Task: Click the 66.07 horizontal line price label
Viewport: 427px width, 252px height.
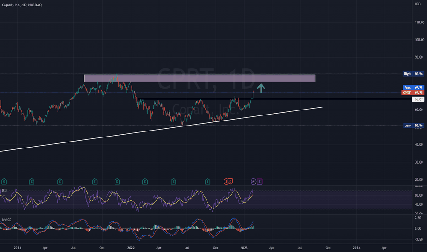Action: pos(418,99)
